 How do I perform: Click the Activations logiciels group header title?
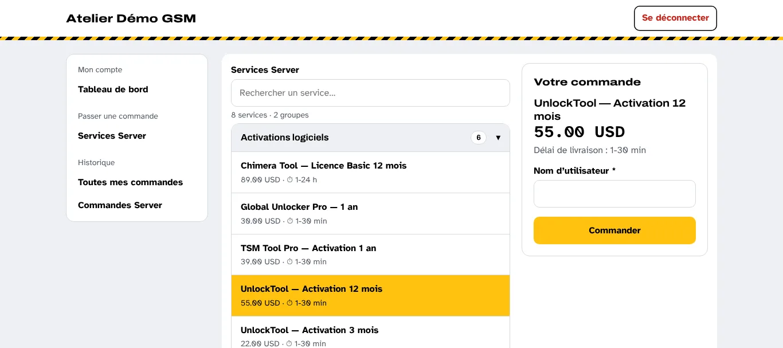click(285, 138)
